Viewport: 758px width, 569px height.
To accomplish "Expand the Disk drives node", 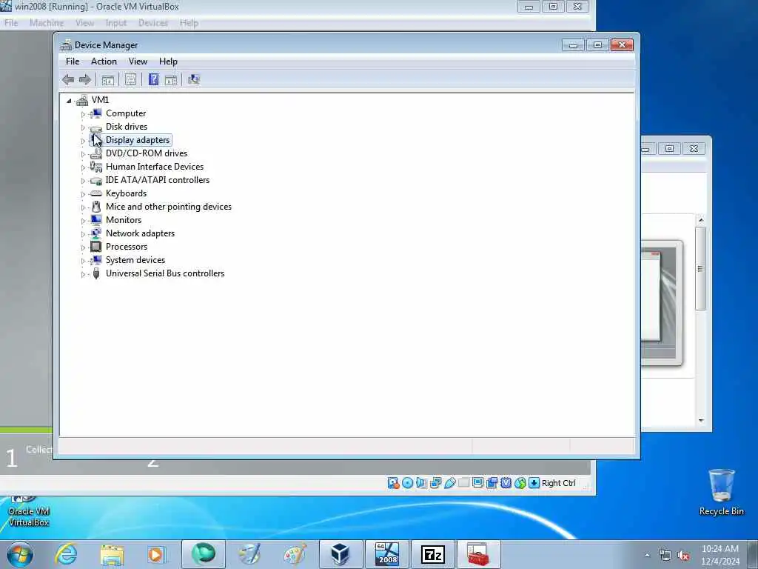I will 83,127.
